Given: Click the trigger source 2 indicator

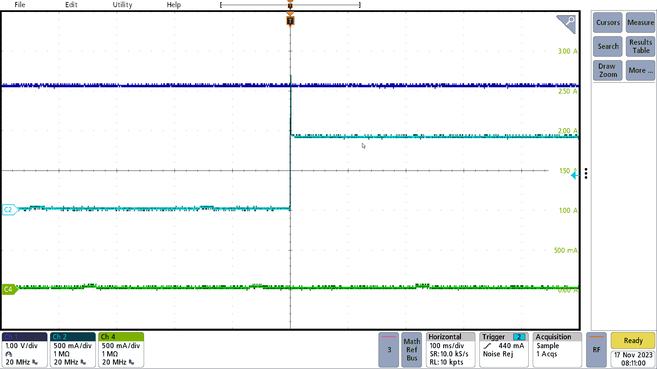Looking at the screenshot, I should [519, 337].
